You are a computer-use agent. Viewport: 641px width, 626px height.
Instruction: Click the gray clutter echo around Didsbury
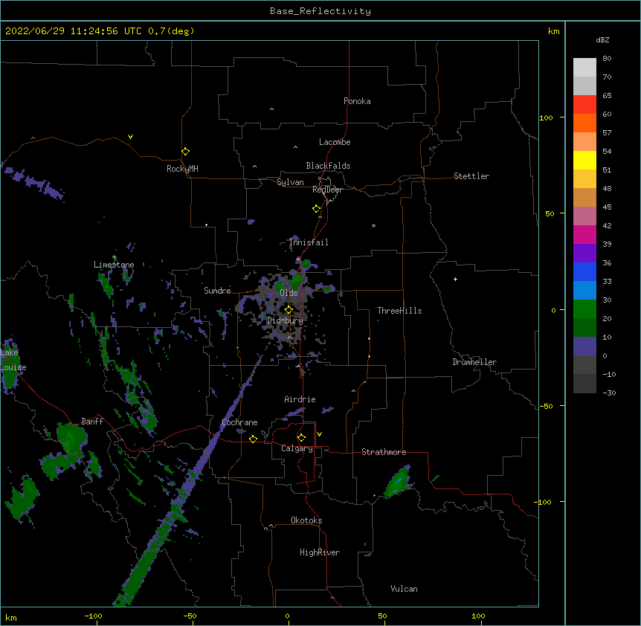[282, 314]
